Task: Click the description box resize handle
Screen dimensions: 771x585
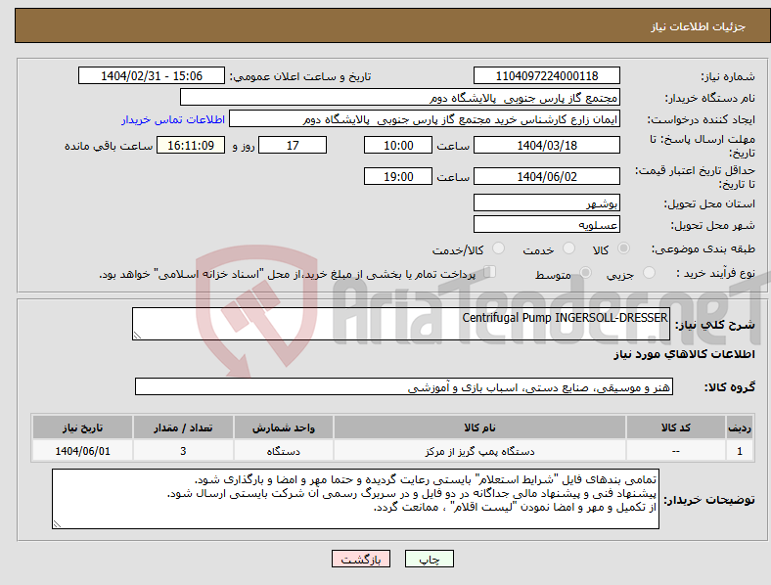Action: pos(137,336)
